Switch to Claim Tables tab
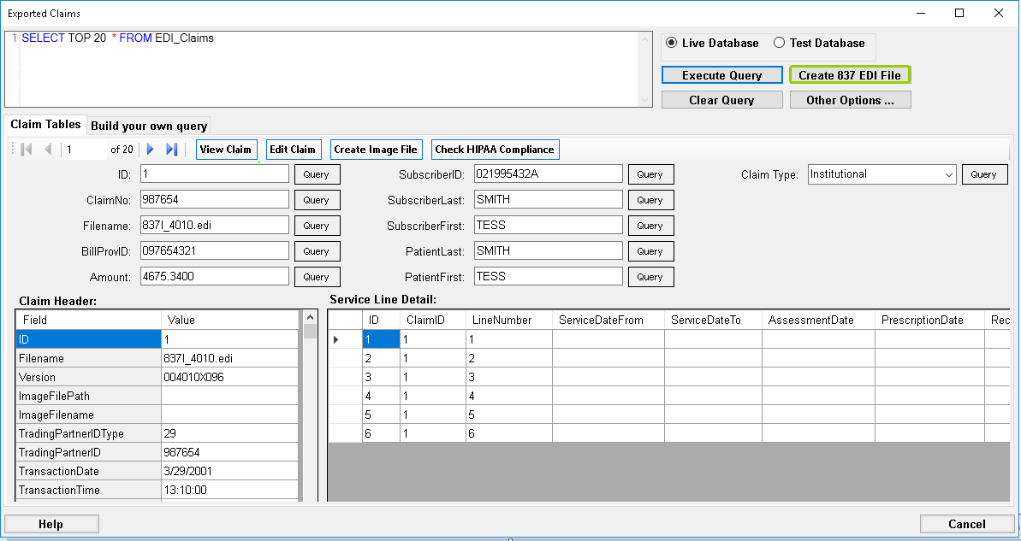The width and height of the screenshot is (1021, 541). [x=45, y=124]
